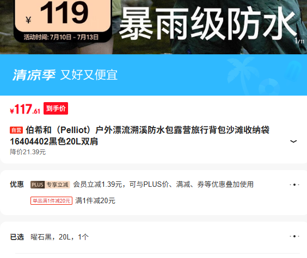Open the 会员立减1.39元 discount details
The width and height of the screenshot is (307, 258).
(x=163, y=184)
